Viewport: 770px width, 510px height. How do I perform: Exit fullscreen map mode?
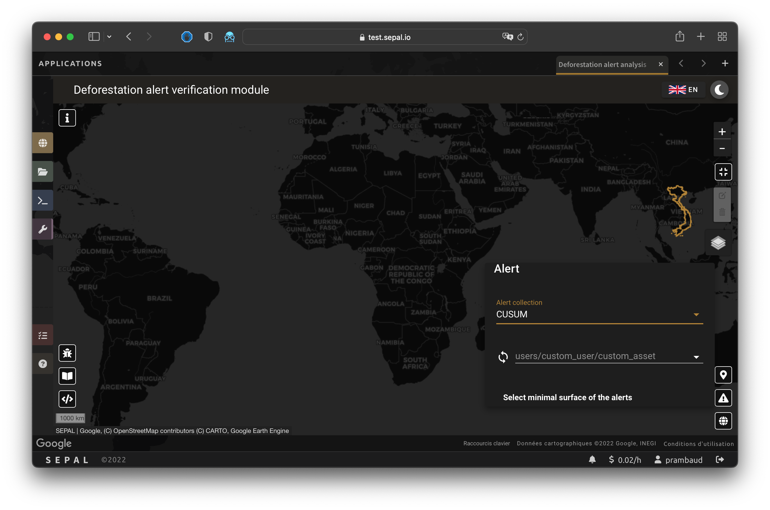pyautogui.click(x=723, y=172)
